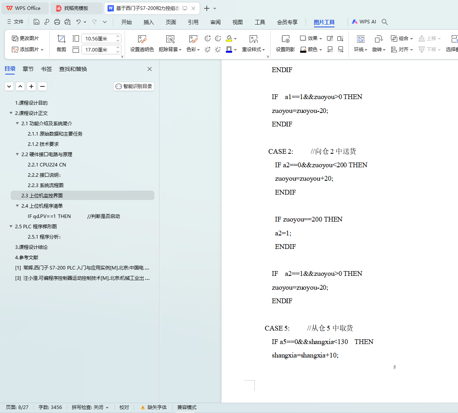Screen dimensions: 458x413
Task: Click the 更改图片 (change picture) button
Action: tap(25, 38)
